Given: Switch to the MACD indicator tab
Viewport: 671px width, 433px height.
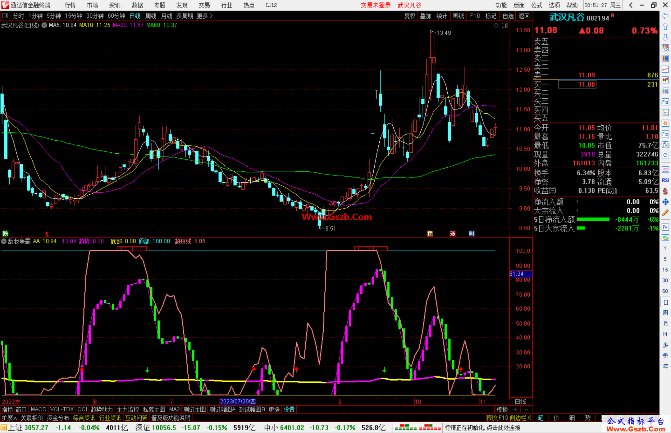Looking at the screenshot, I should (x=39, y=409).
